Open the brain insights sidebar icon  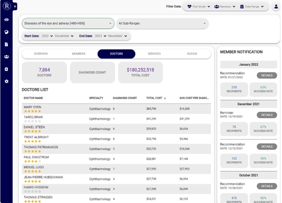(x=7, y=32)
